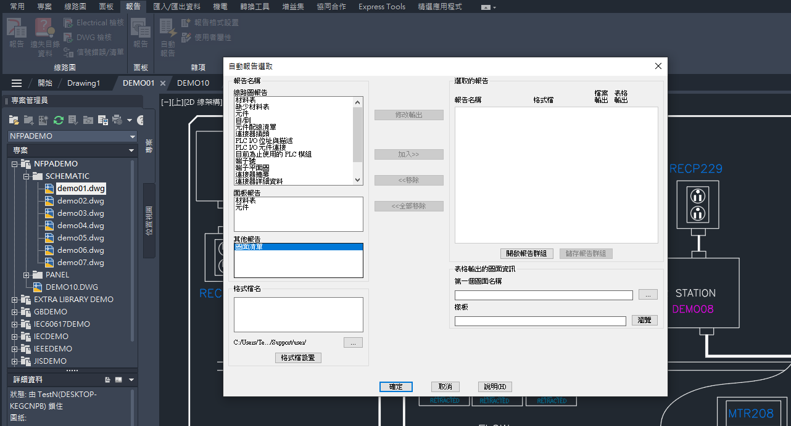Image resolution: width=791 pixels, height=426 pixels.
Task: Click the hamburger menu icon beside 開始 tab
Action: [x=17, y=83]
